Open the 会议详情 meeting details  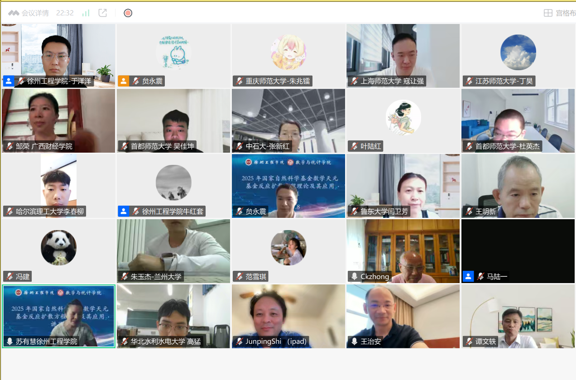(x=35, y=13)
